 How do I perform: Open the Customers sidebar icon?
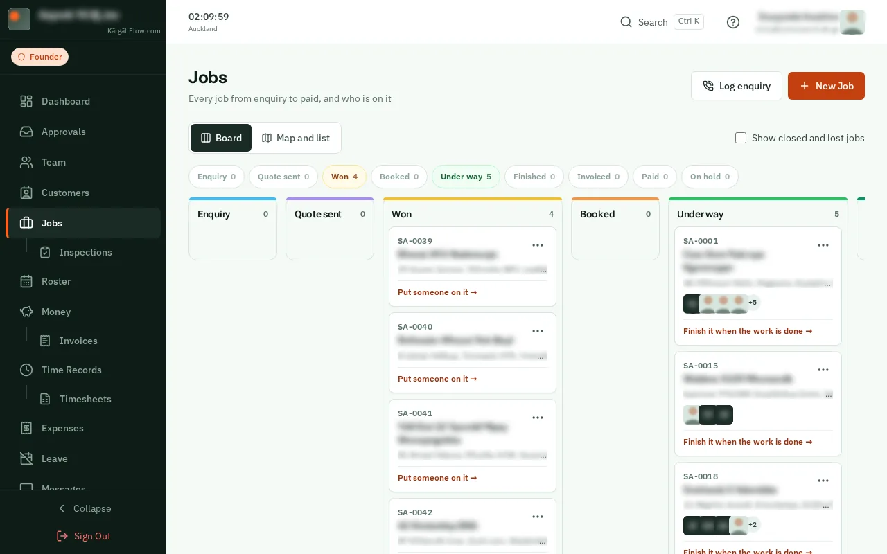pyautogui.click(x=26, y=193)
